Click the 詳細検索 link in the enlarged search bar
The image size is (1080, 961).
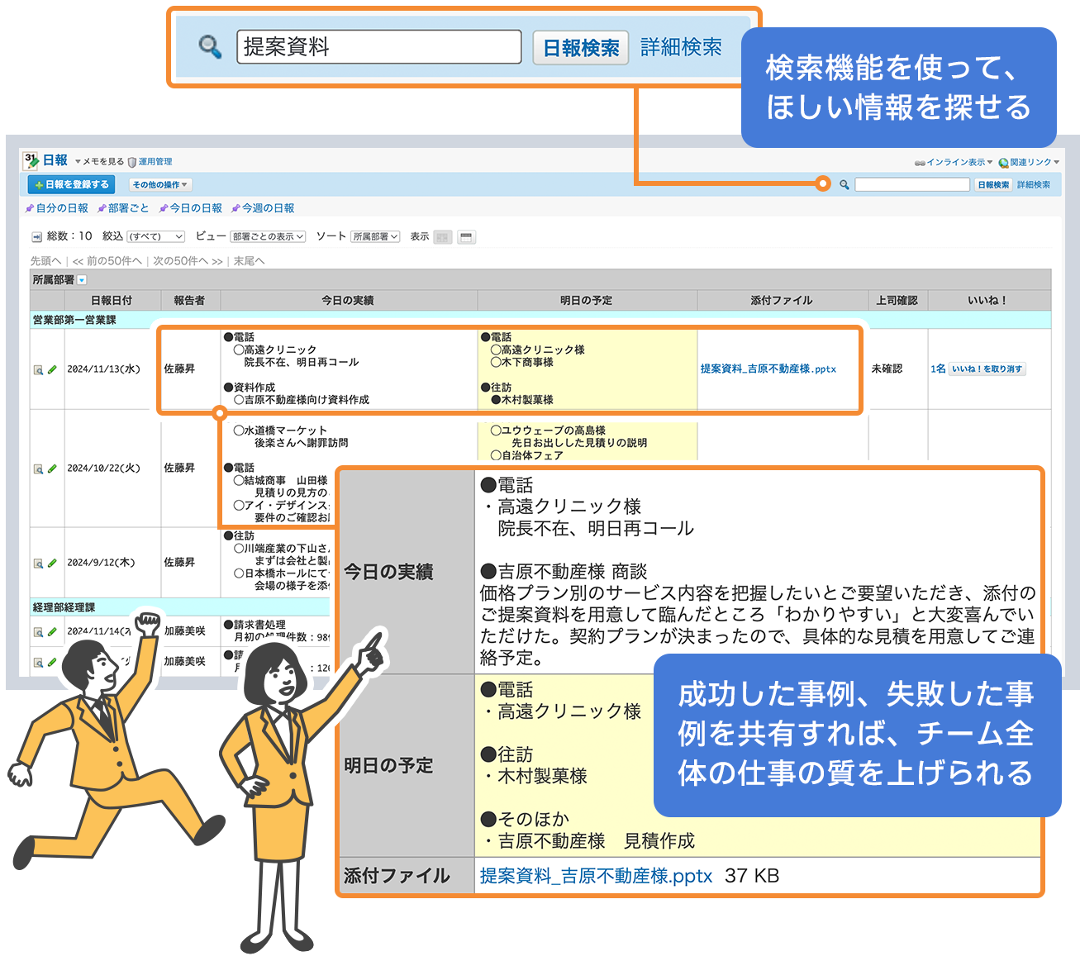click(681, 48)
